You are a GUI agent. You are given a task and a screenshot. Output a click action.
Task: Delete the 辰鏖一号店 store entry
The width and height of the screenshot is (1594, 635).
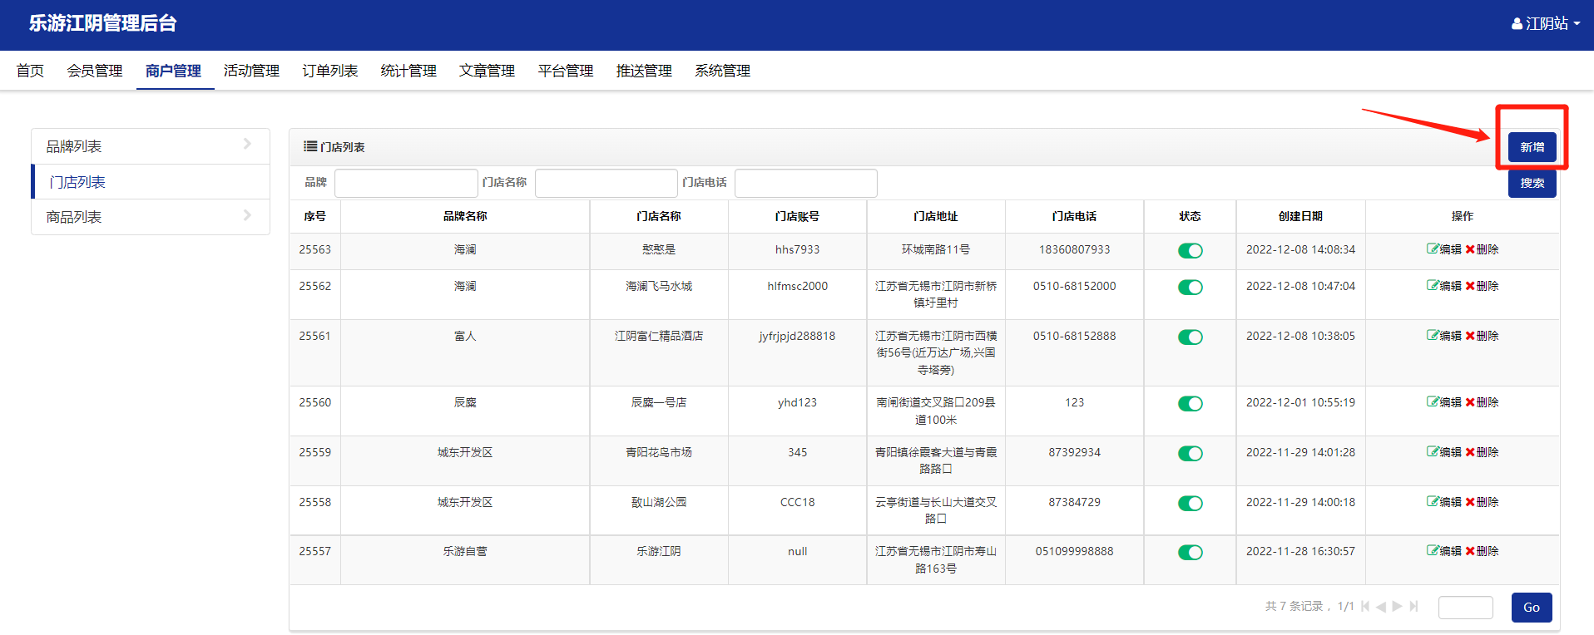point(1482,402)
